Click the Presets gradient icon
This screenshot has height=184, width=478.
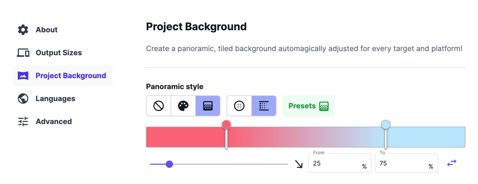tap(324, 106)
